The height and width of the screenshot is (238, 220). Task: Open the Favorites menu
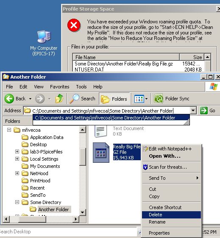60,87
